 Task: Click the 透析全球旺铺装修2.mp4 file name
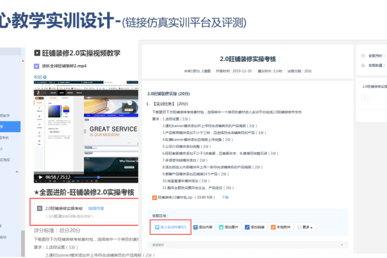click(x=64, y=66)
